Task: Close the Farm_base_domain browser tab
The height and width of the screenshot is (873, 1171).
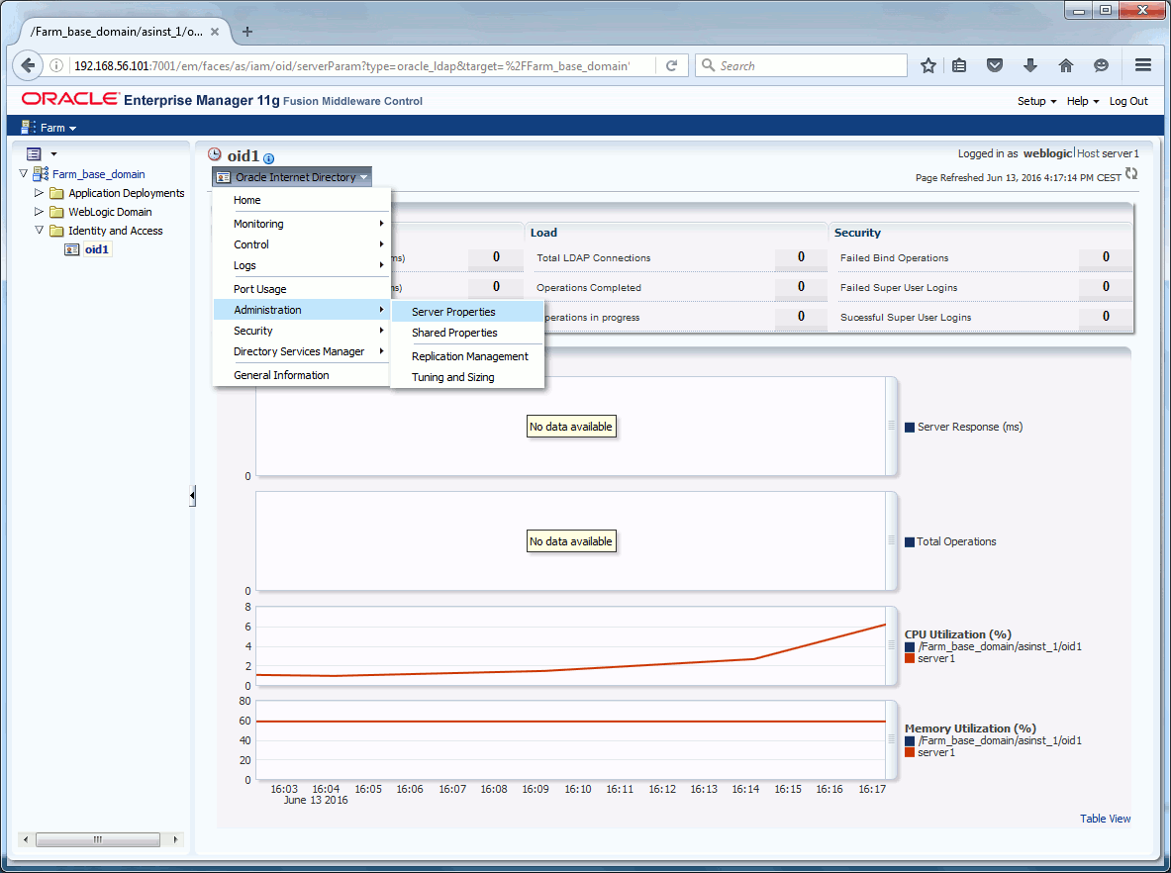Action: coord(215,32)
